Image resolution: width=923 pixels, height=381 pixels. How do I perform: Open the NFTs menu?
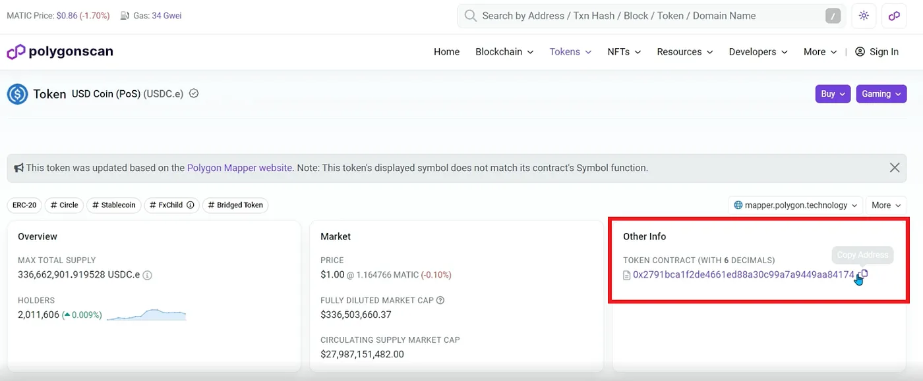coord(624,52)
